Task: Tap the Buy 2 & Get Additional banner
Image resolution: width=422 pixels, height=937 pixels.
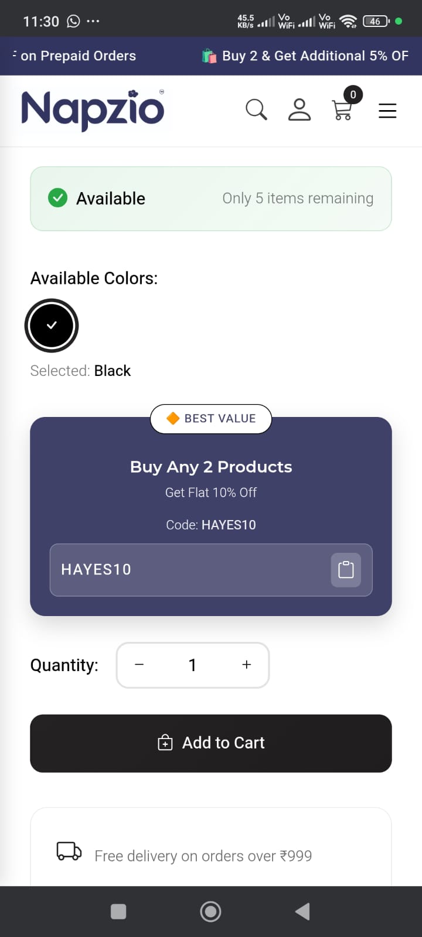Action: (305, 56)
